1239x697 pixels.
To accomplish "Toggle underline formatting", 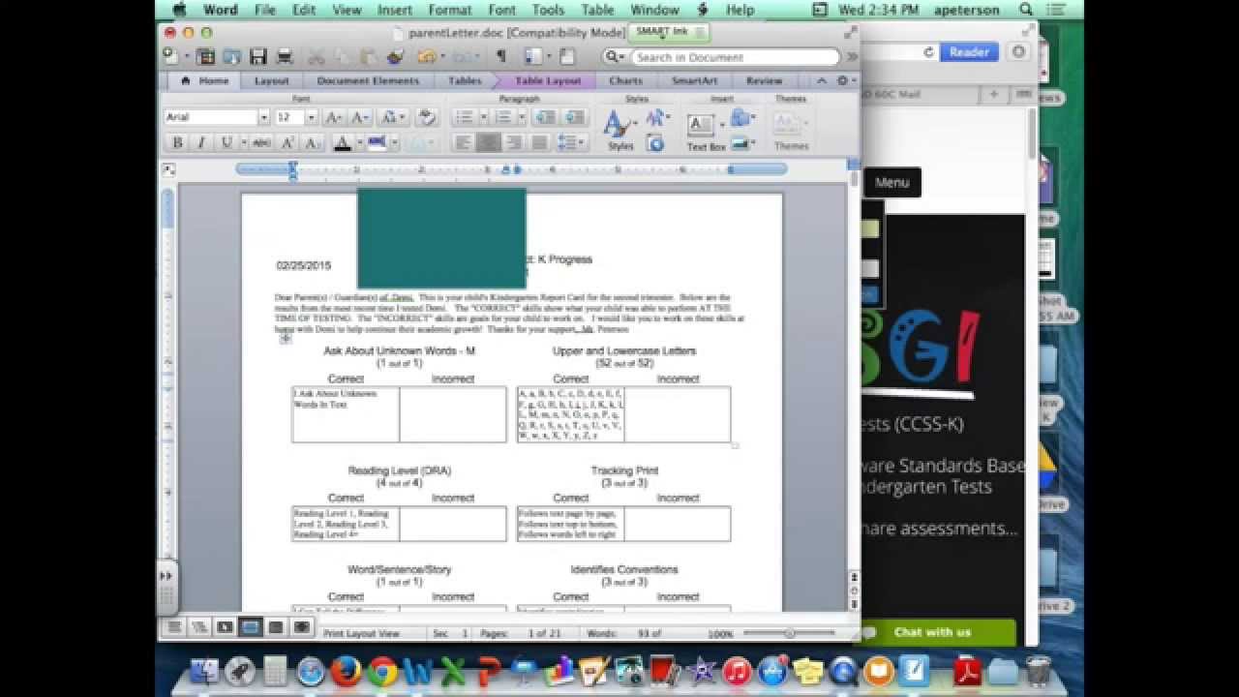I will [227, 142].
